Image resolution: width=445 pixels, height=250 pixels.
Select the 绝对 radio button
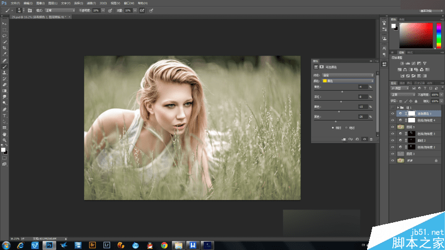pyautogui.click(x=348, y=127)
